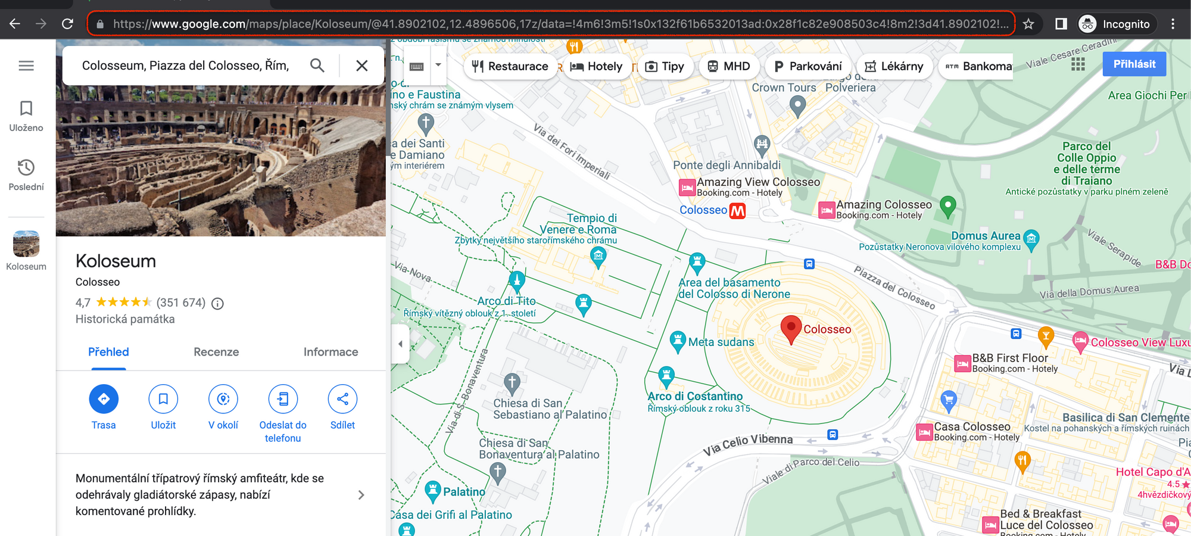Click the Colosseum search input field

(x=185, y=66)
